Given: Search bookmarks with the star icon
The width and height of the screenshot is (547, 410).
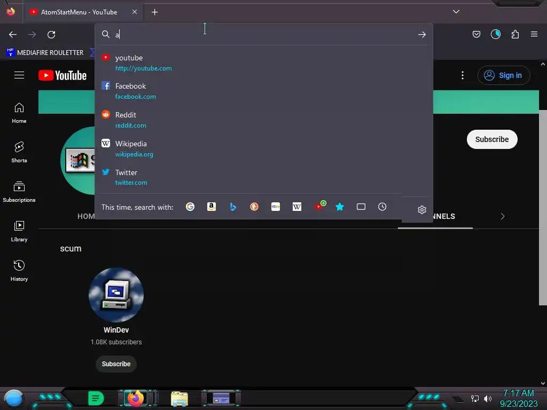Looking at the screenshot, I should pyautogui.click(x=339, y=207).
